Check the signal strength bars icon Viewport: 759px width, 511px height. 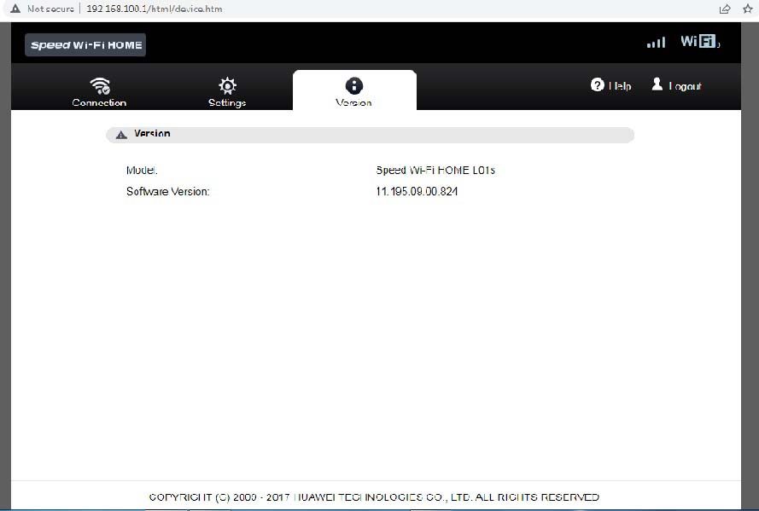point(656,43)
